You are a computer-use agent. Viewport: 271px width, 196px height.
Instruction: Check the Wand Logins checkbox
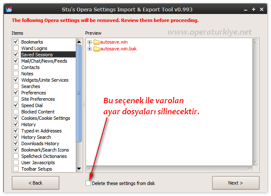tap(16, 48)
